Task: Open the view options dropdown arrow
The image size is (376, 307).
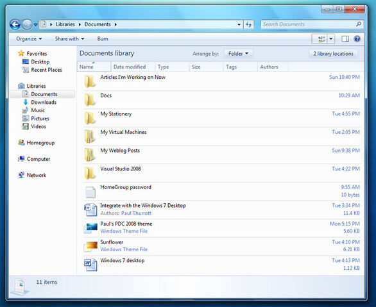Action: coord(331,39)
